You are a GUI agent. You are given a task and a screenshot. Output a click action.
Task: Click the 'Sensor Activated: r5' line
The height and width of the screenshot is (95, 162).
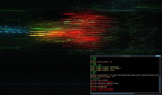click(x=101, y=62)
